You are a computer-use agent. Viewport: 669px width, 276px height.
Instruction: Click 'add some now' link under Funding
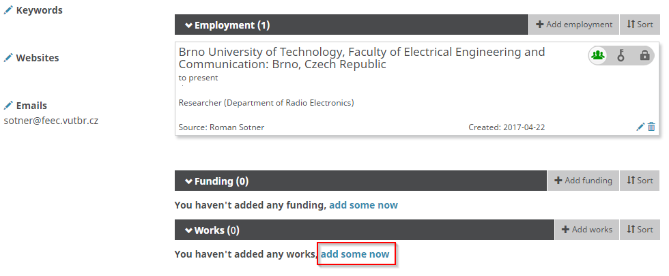coord(363,205)
